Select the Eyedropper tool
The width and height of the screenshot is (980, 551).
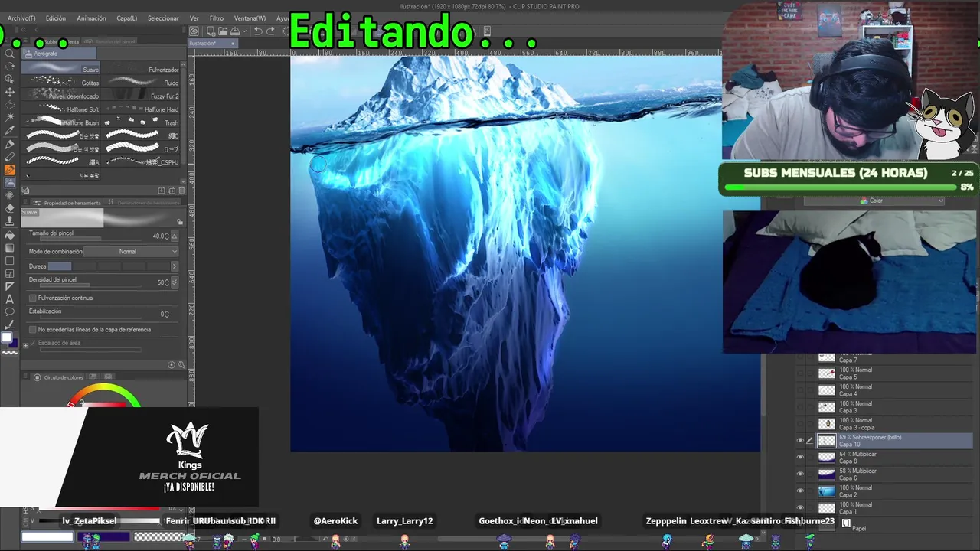pos(10,131)
